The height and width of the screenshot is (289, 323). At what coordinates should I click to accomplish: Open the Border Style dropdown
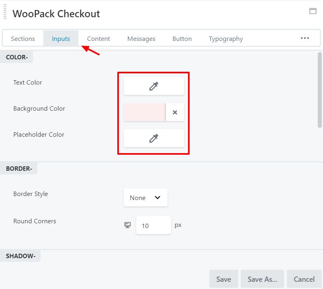coord(145,198)
